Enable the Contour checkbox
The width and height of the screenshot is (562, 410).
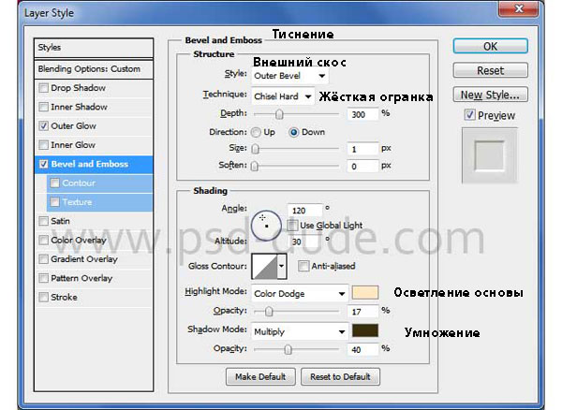(55, 183)
